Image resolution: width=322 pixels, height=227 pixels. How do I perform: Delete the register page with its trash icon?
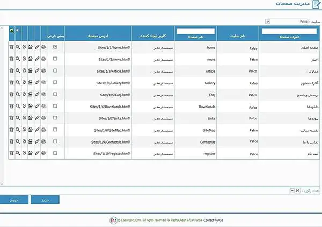[11, 153]
